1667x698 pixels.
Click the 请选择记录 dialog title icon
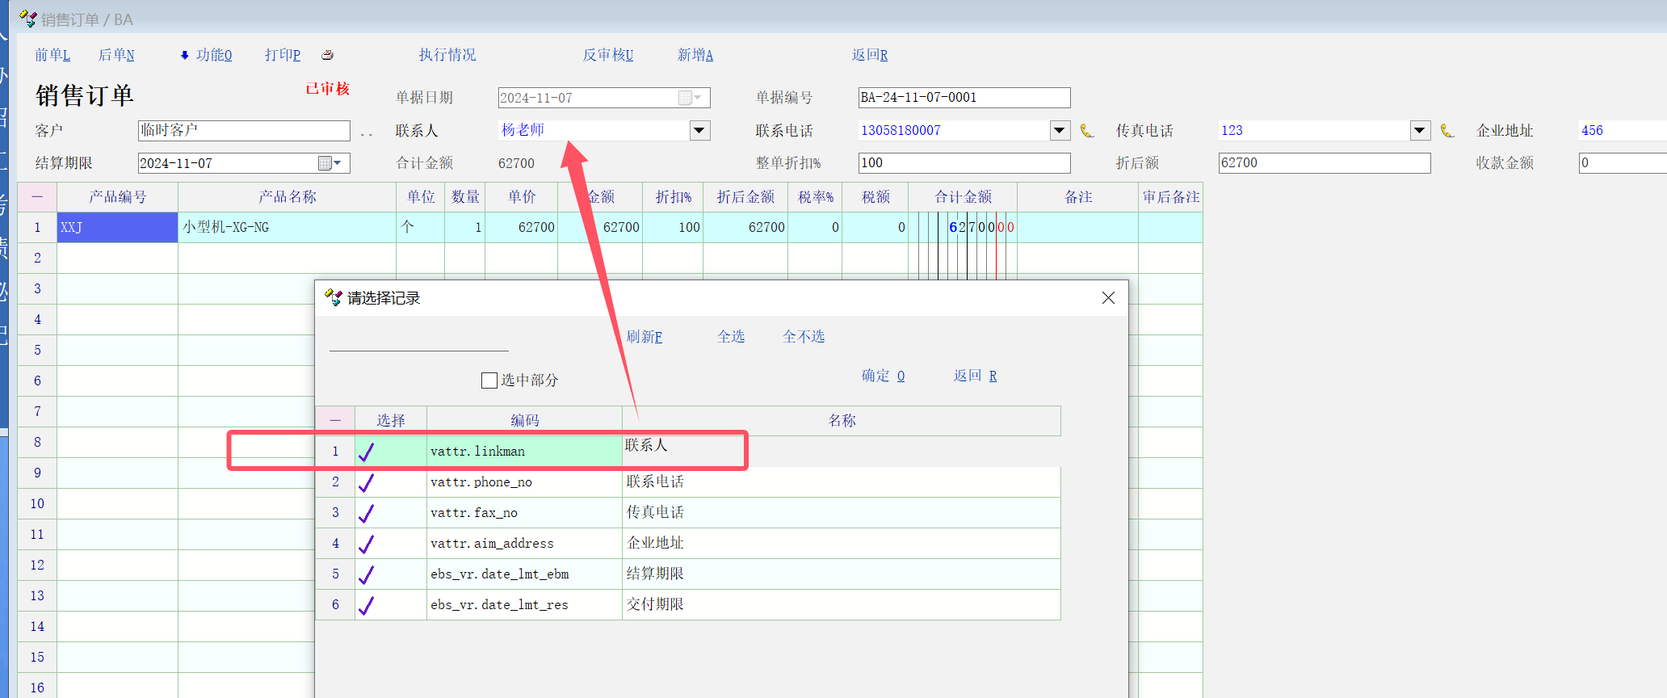(x=333, y=297)
